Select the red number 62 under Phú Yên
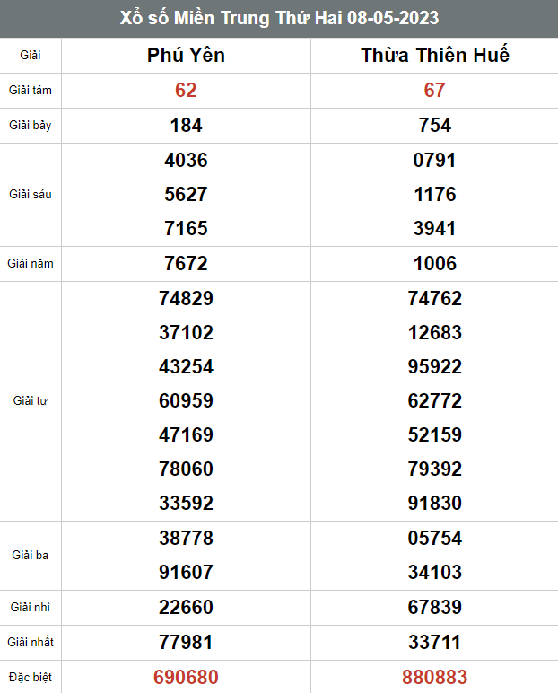Viewport: 558px width, 693px height. point(186,91)
